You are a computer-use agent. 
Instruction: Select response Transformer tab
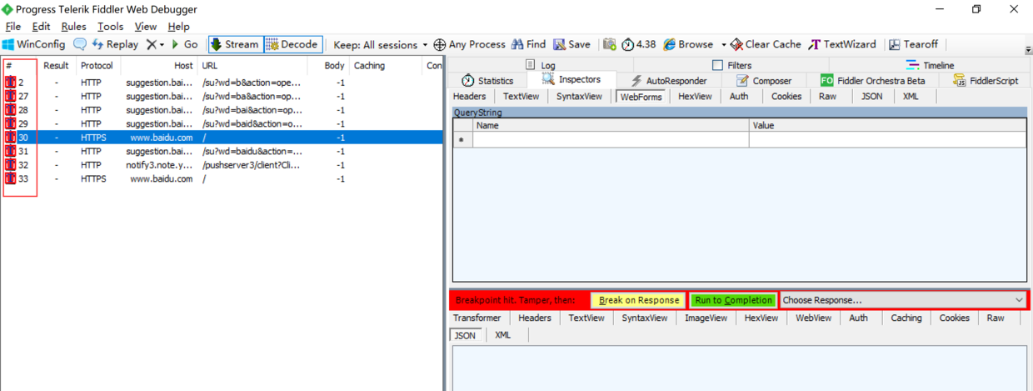477,318
